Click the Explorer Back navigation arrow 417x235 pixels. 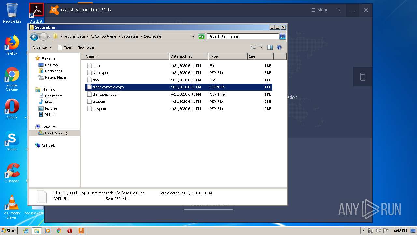pyautogui.click(x=34, y=37)
